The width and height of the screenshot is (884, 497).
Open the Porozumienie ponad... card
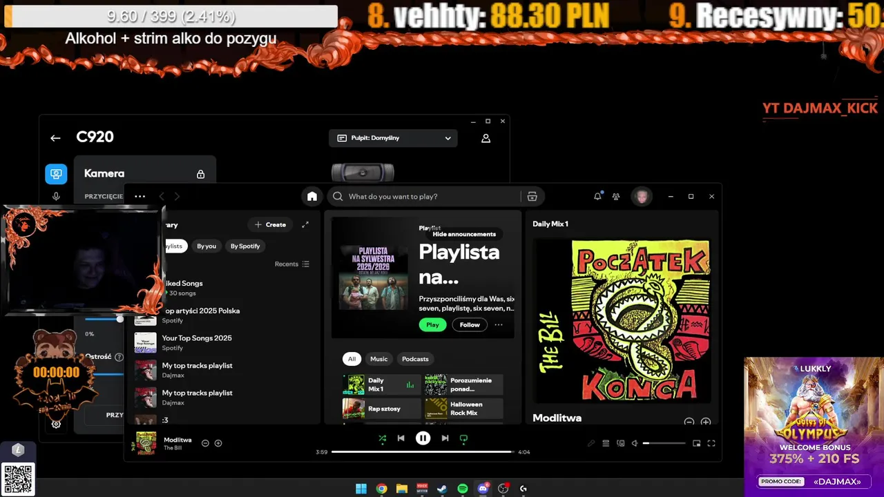(x=463, y=384)
